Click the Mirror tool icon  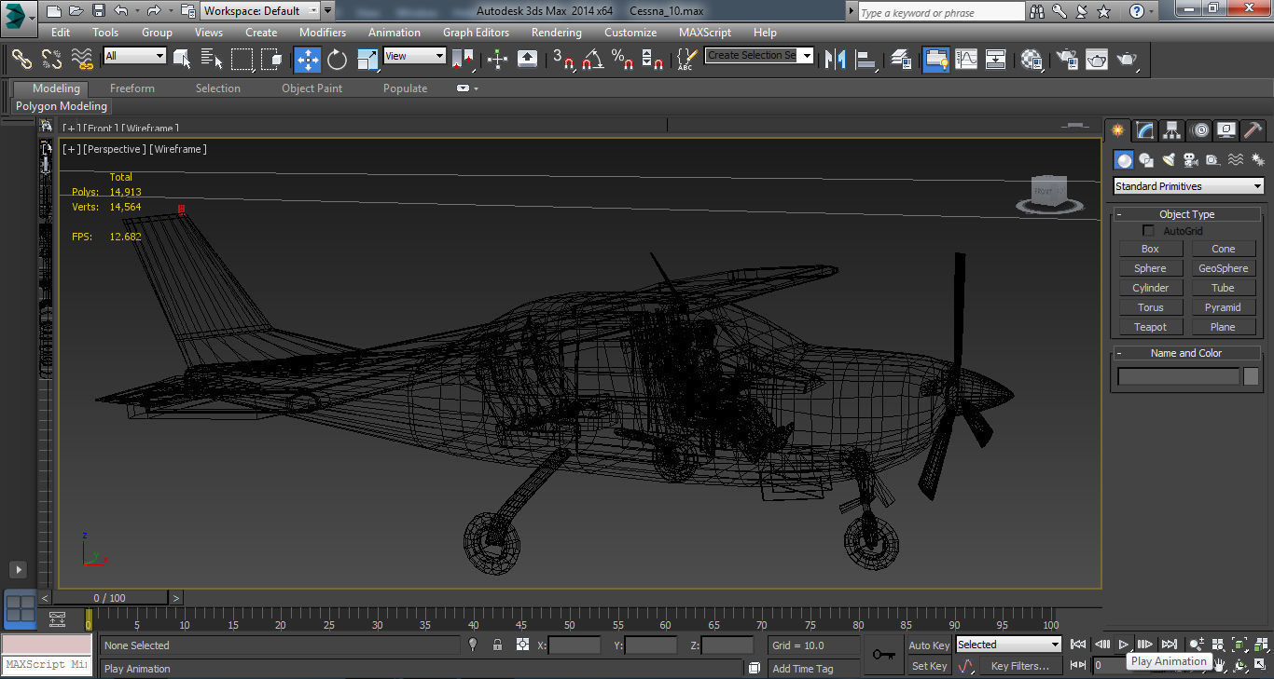tap(836, 60)
